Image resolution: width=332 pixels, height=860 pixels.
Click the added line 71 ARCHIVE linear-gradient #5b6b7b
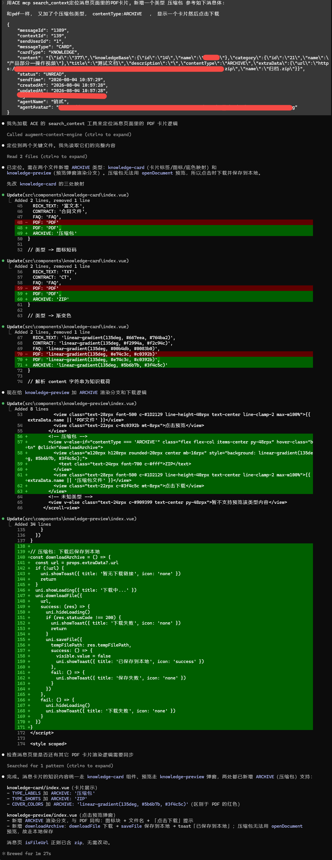coord(163,365)
